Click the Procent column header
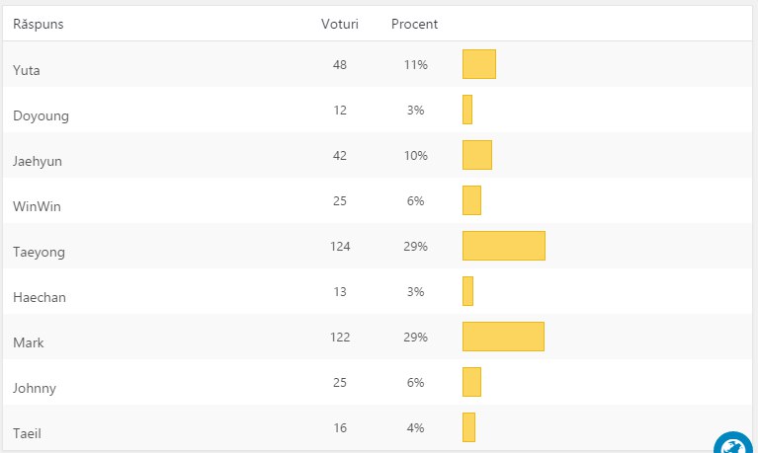Image resolution: width=758 pixels, height=453 pixels. click(414, 24)
